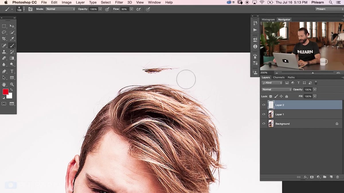Delete layer with trash icon
The image size is (344, 193).
tap(337, 177)
